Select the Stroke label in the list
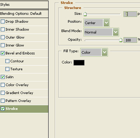This screenshot has width=140, height=138. pos(12,108)
